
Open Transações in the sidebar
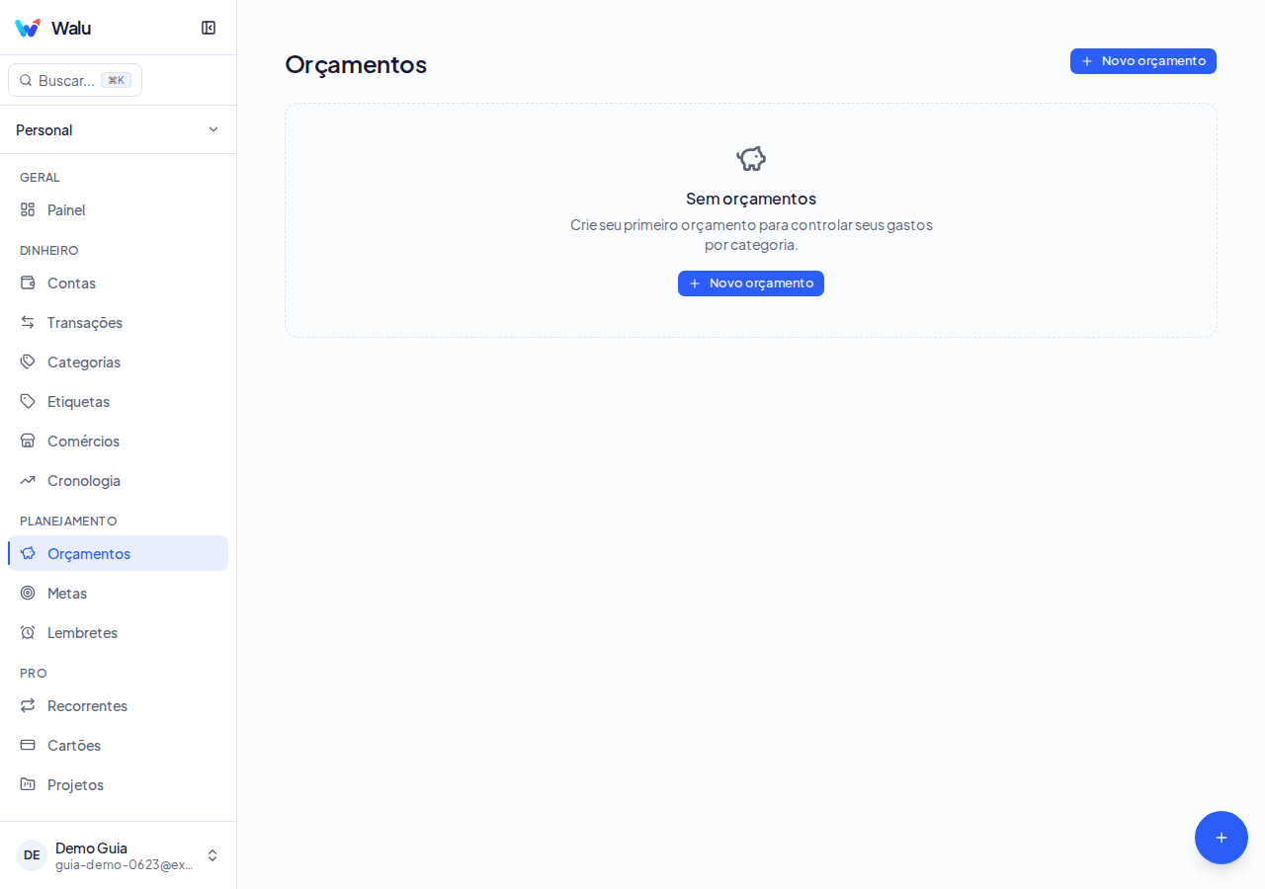(118, 322)
